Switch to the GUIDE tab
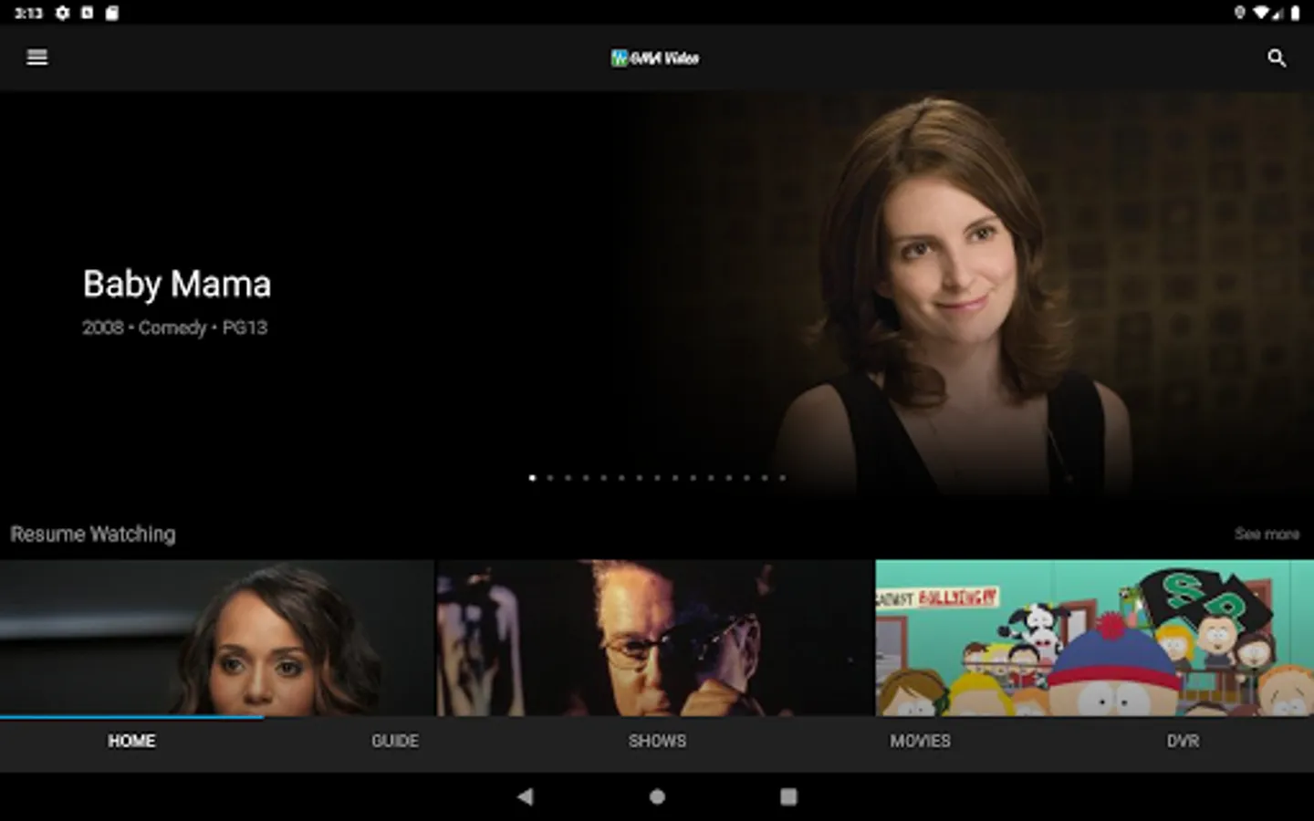 pyautogui.click(x=394, y=741)
